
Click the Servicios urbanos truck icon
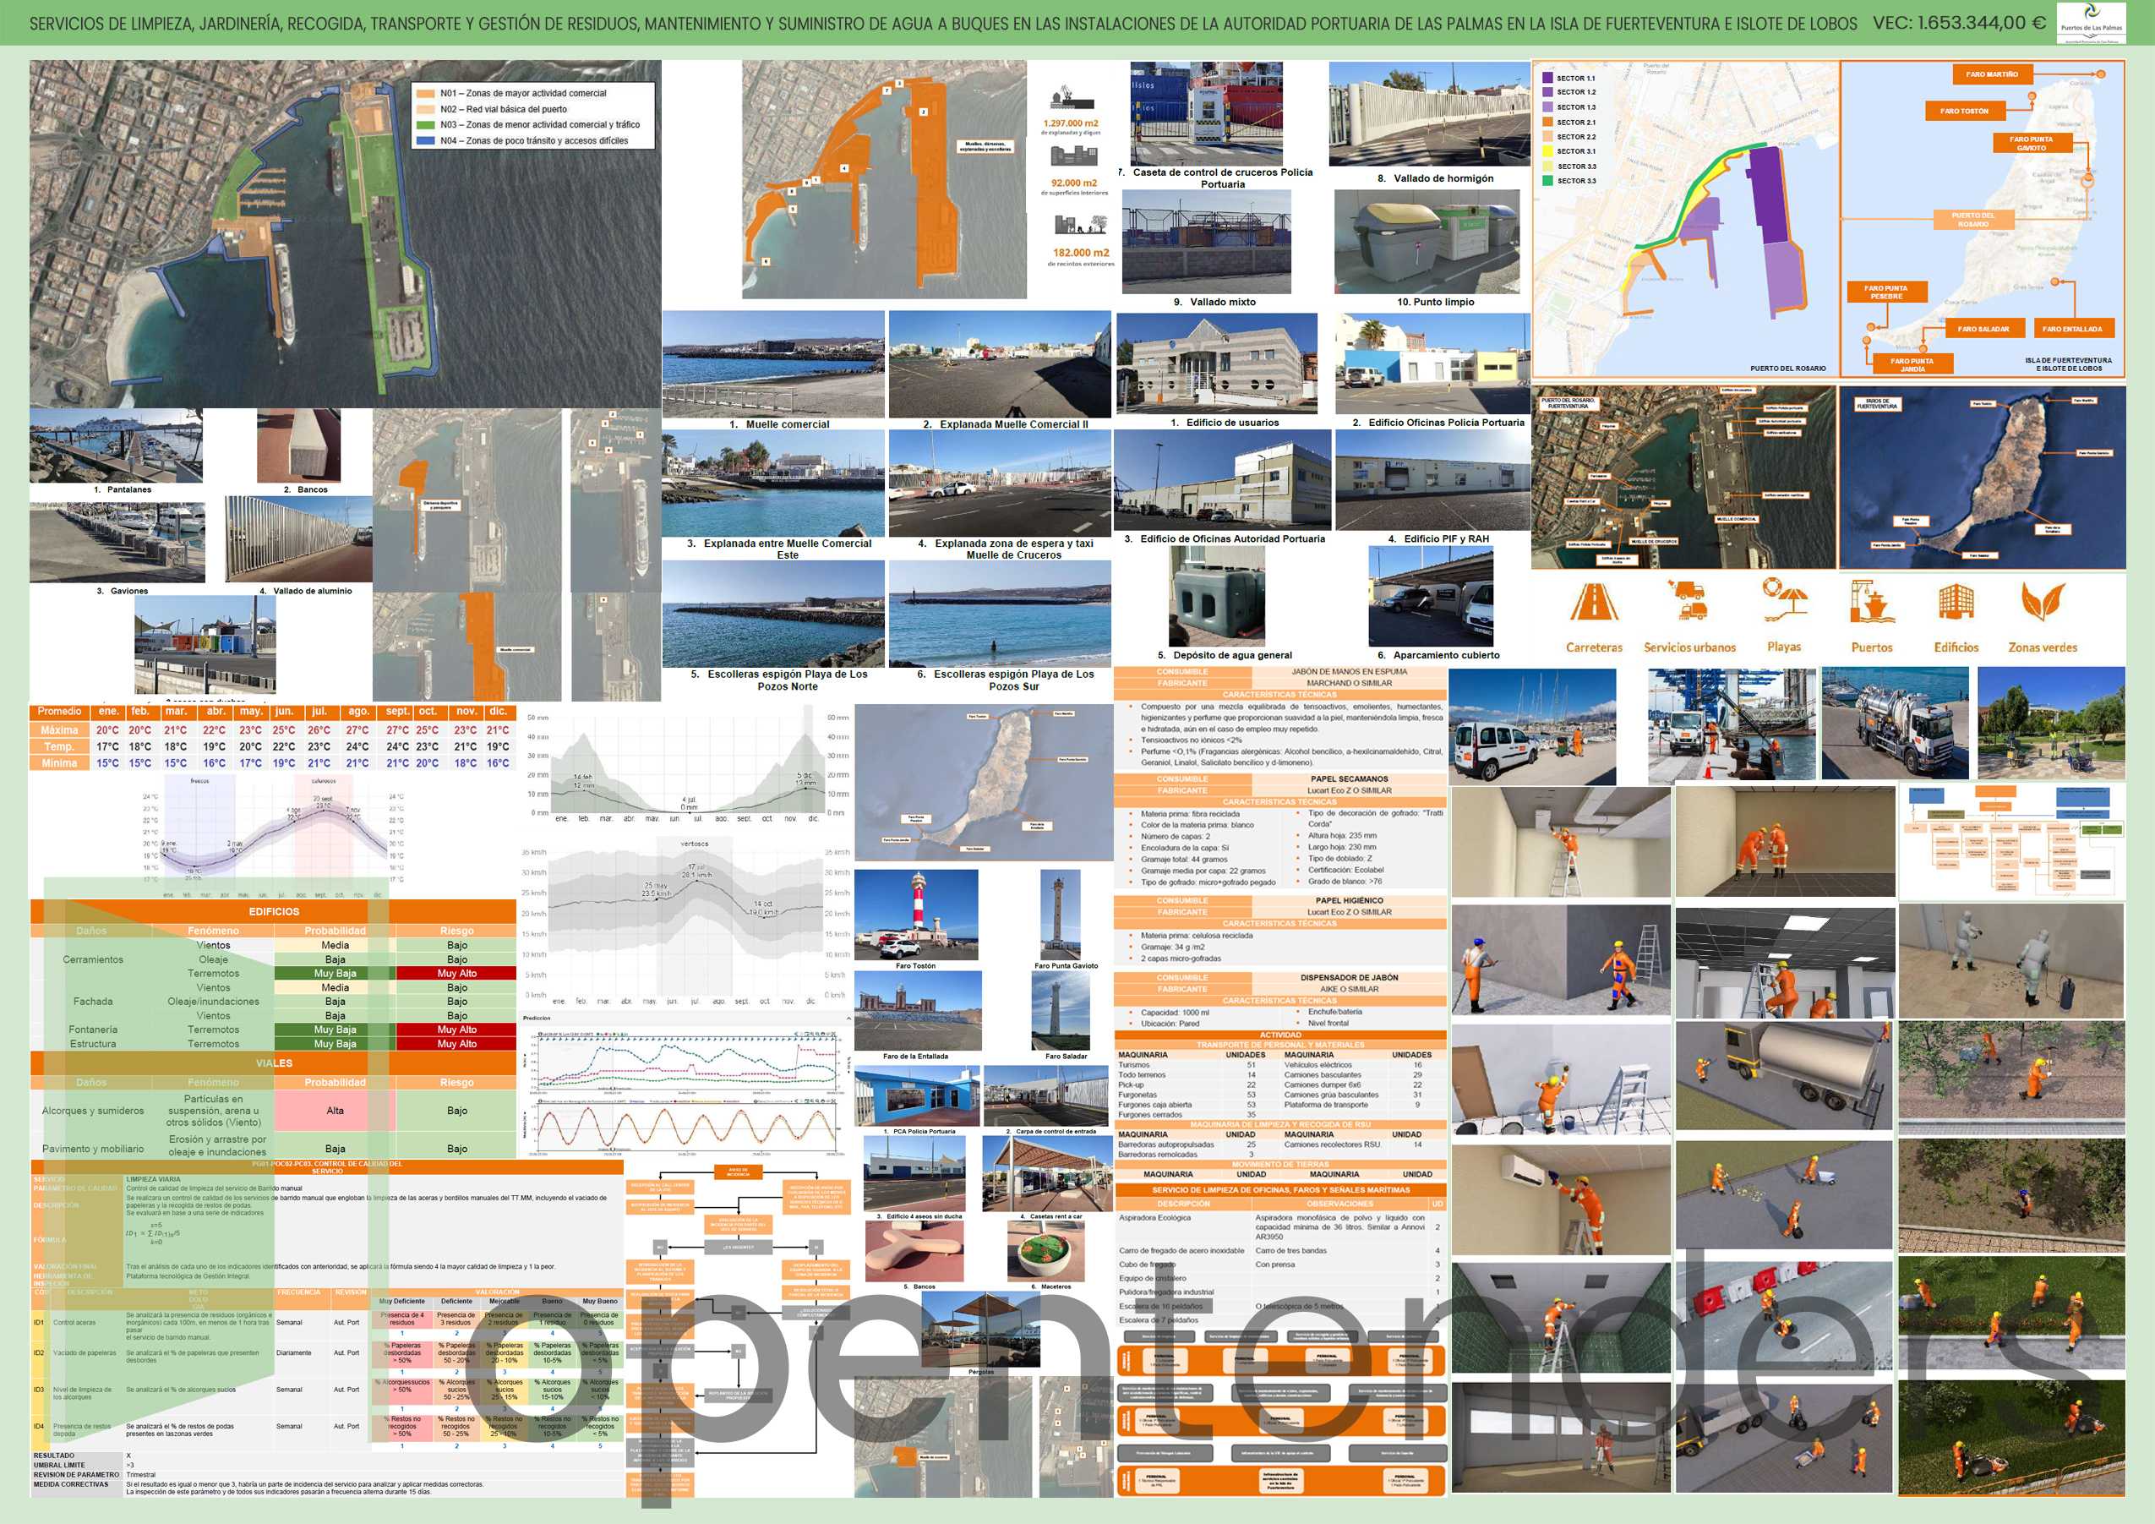coord(1689,601)
